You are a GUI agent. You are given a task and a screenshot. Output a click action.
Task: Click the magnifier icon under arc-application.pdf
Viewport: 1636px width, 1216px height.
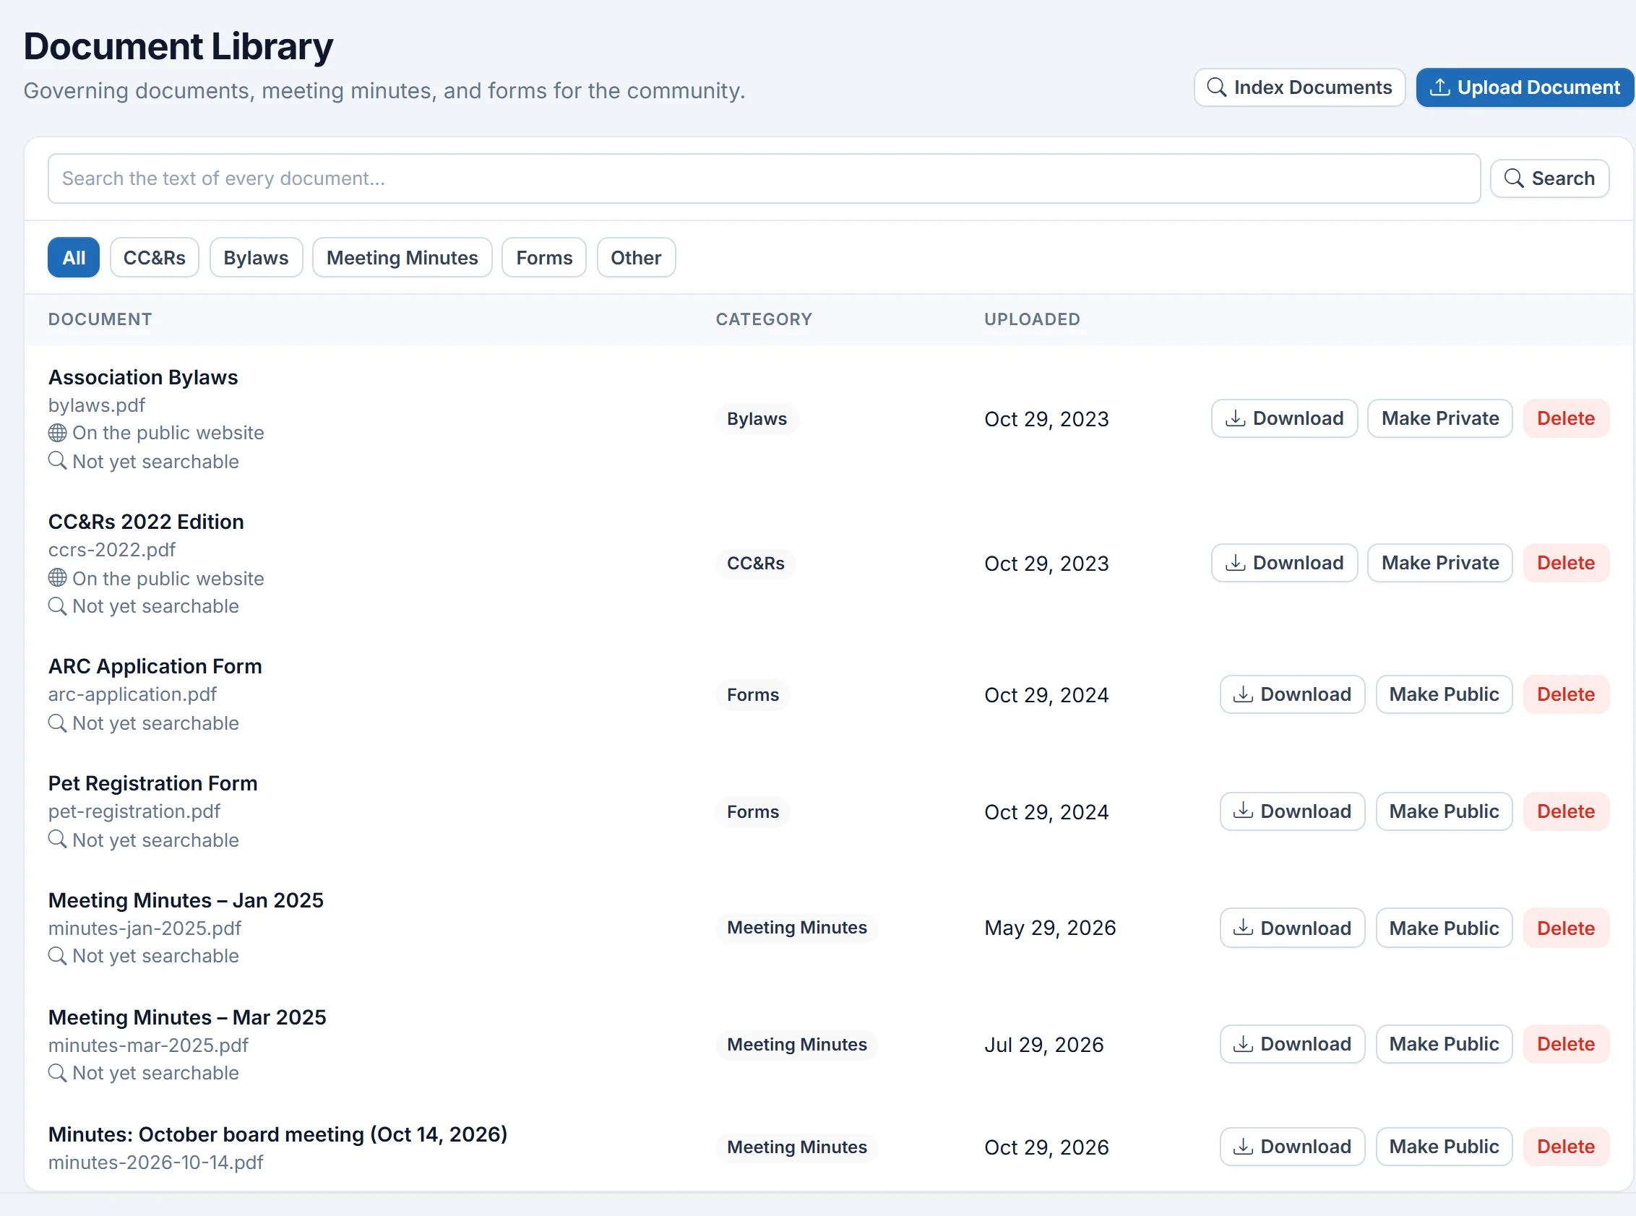pyautogui.click(x=57, y=723)
